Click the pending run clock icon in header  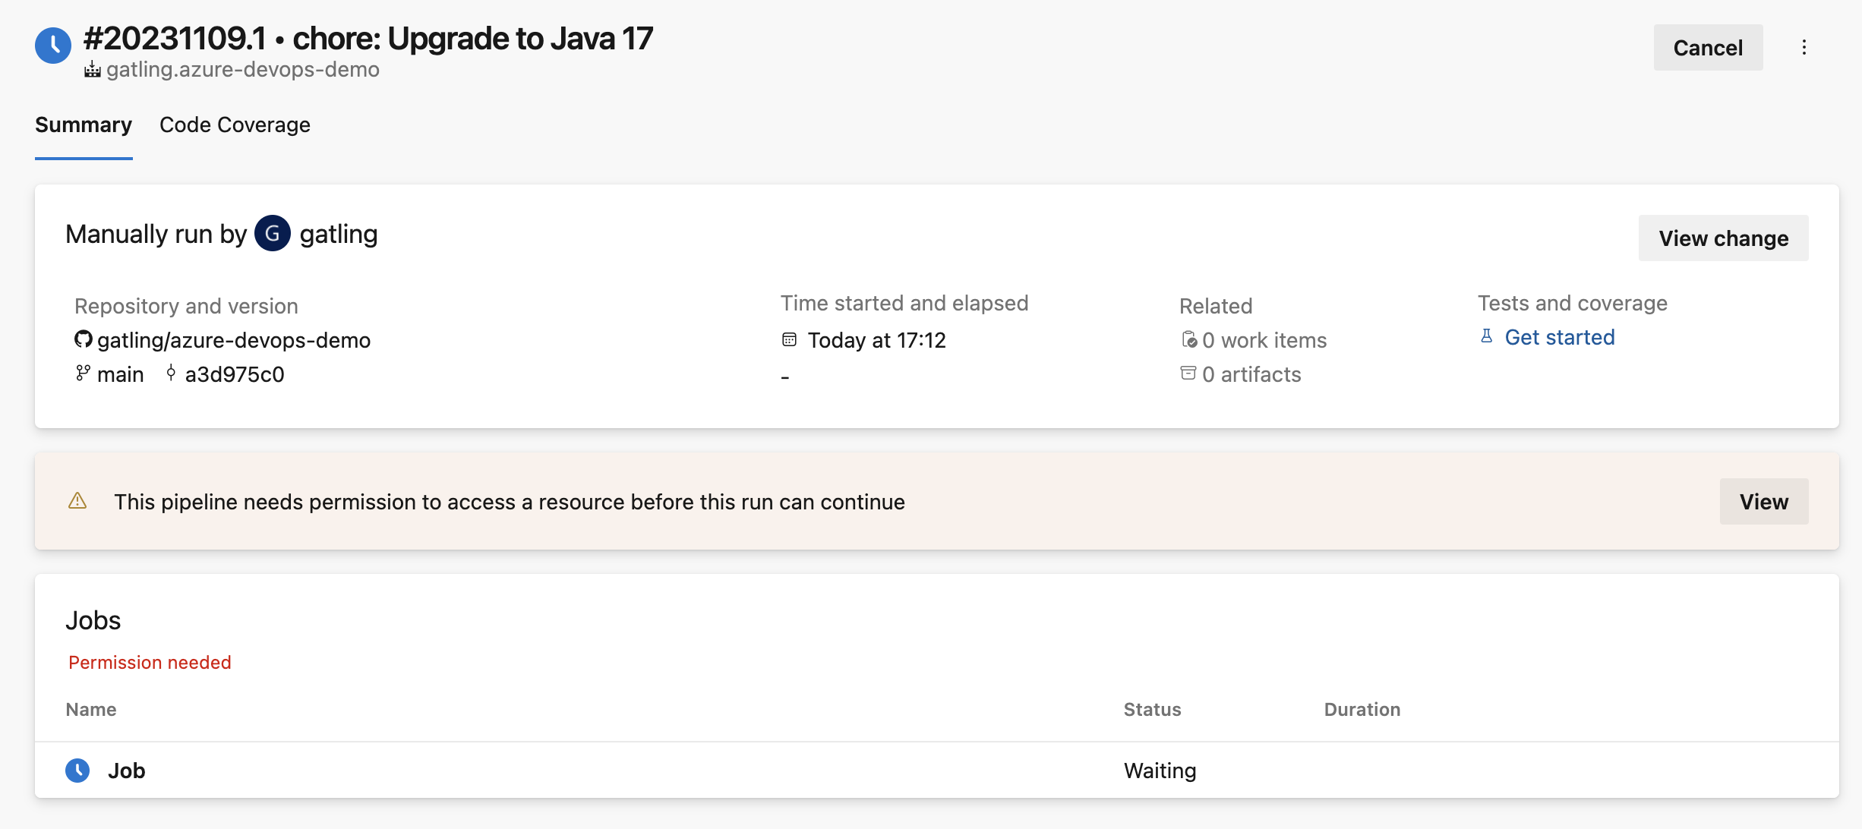53,46
